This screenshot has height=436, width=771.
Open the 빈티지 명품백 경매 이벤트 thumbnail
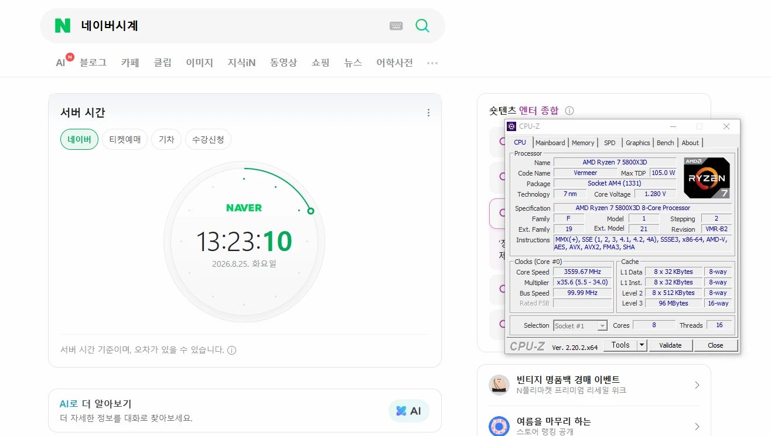[x=499, y=385]
